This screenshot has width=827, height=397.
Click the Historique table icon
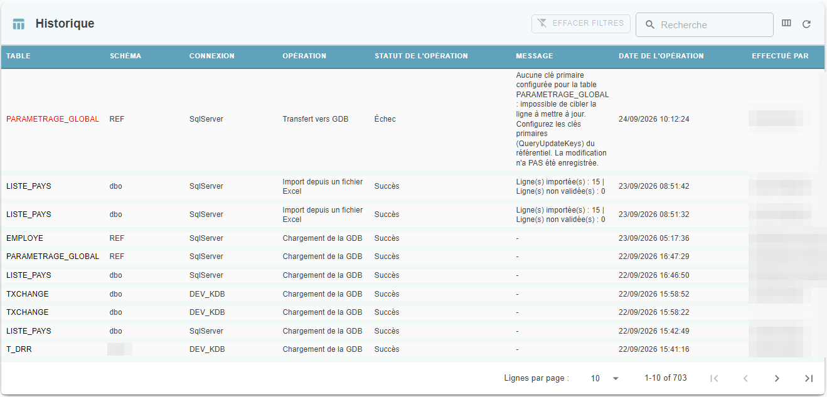(x=19, y=24)
